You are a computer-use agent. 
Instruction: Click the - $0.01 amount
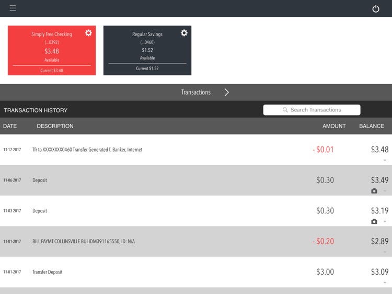323,150
